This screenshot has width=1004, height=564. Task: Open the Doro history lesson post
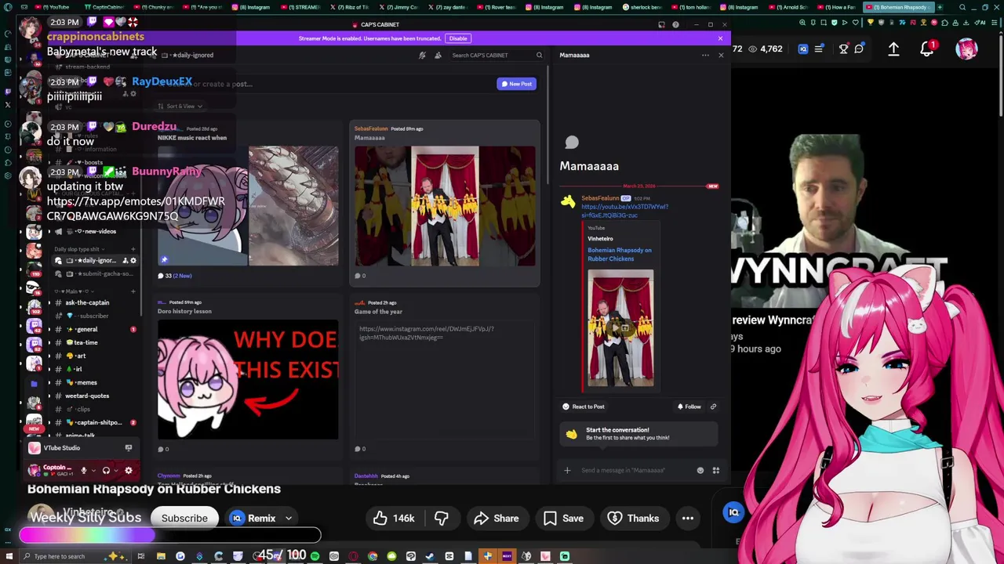[x=248, y=376]
